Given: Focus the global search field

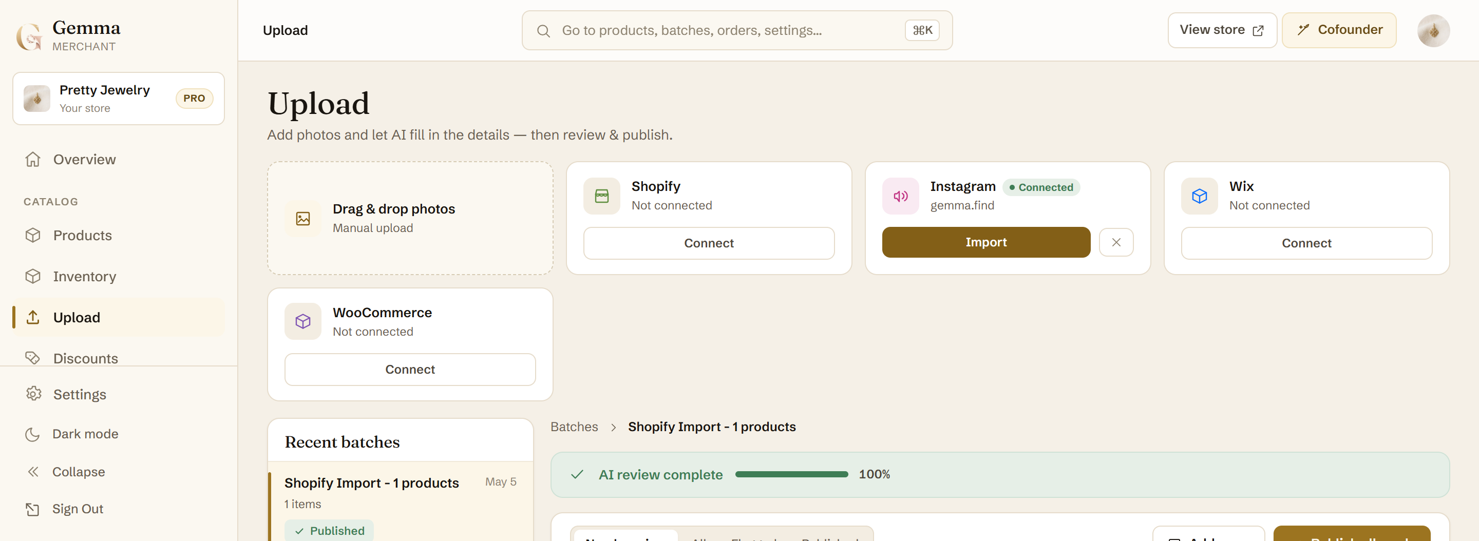Looking at the screenshot, I should [x=736, y=30].
